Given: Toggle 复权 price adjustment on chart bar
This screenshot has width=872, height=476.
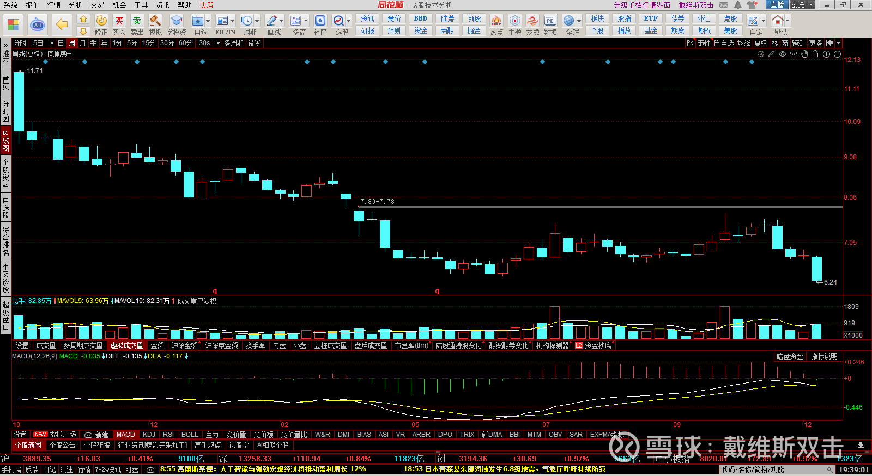Looking at the screenshot, I should (760, 43).
